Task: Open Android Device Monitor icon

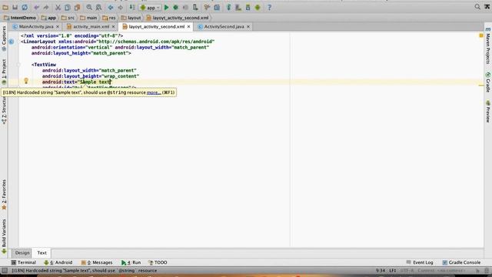Action: pyautogui.click(x=258, y=7)
